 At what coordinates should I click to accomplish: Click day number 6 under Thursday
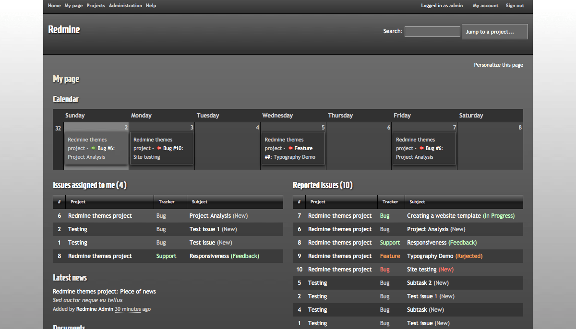(x=389, y=128)
